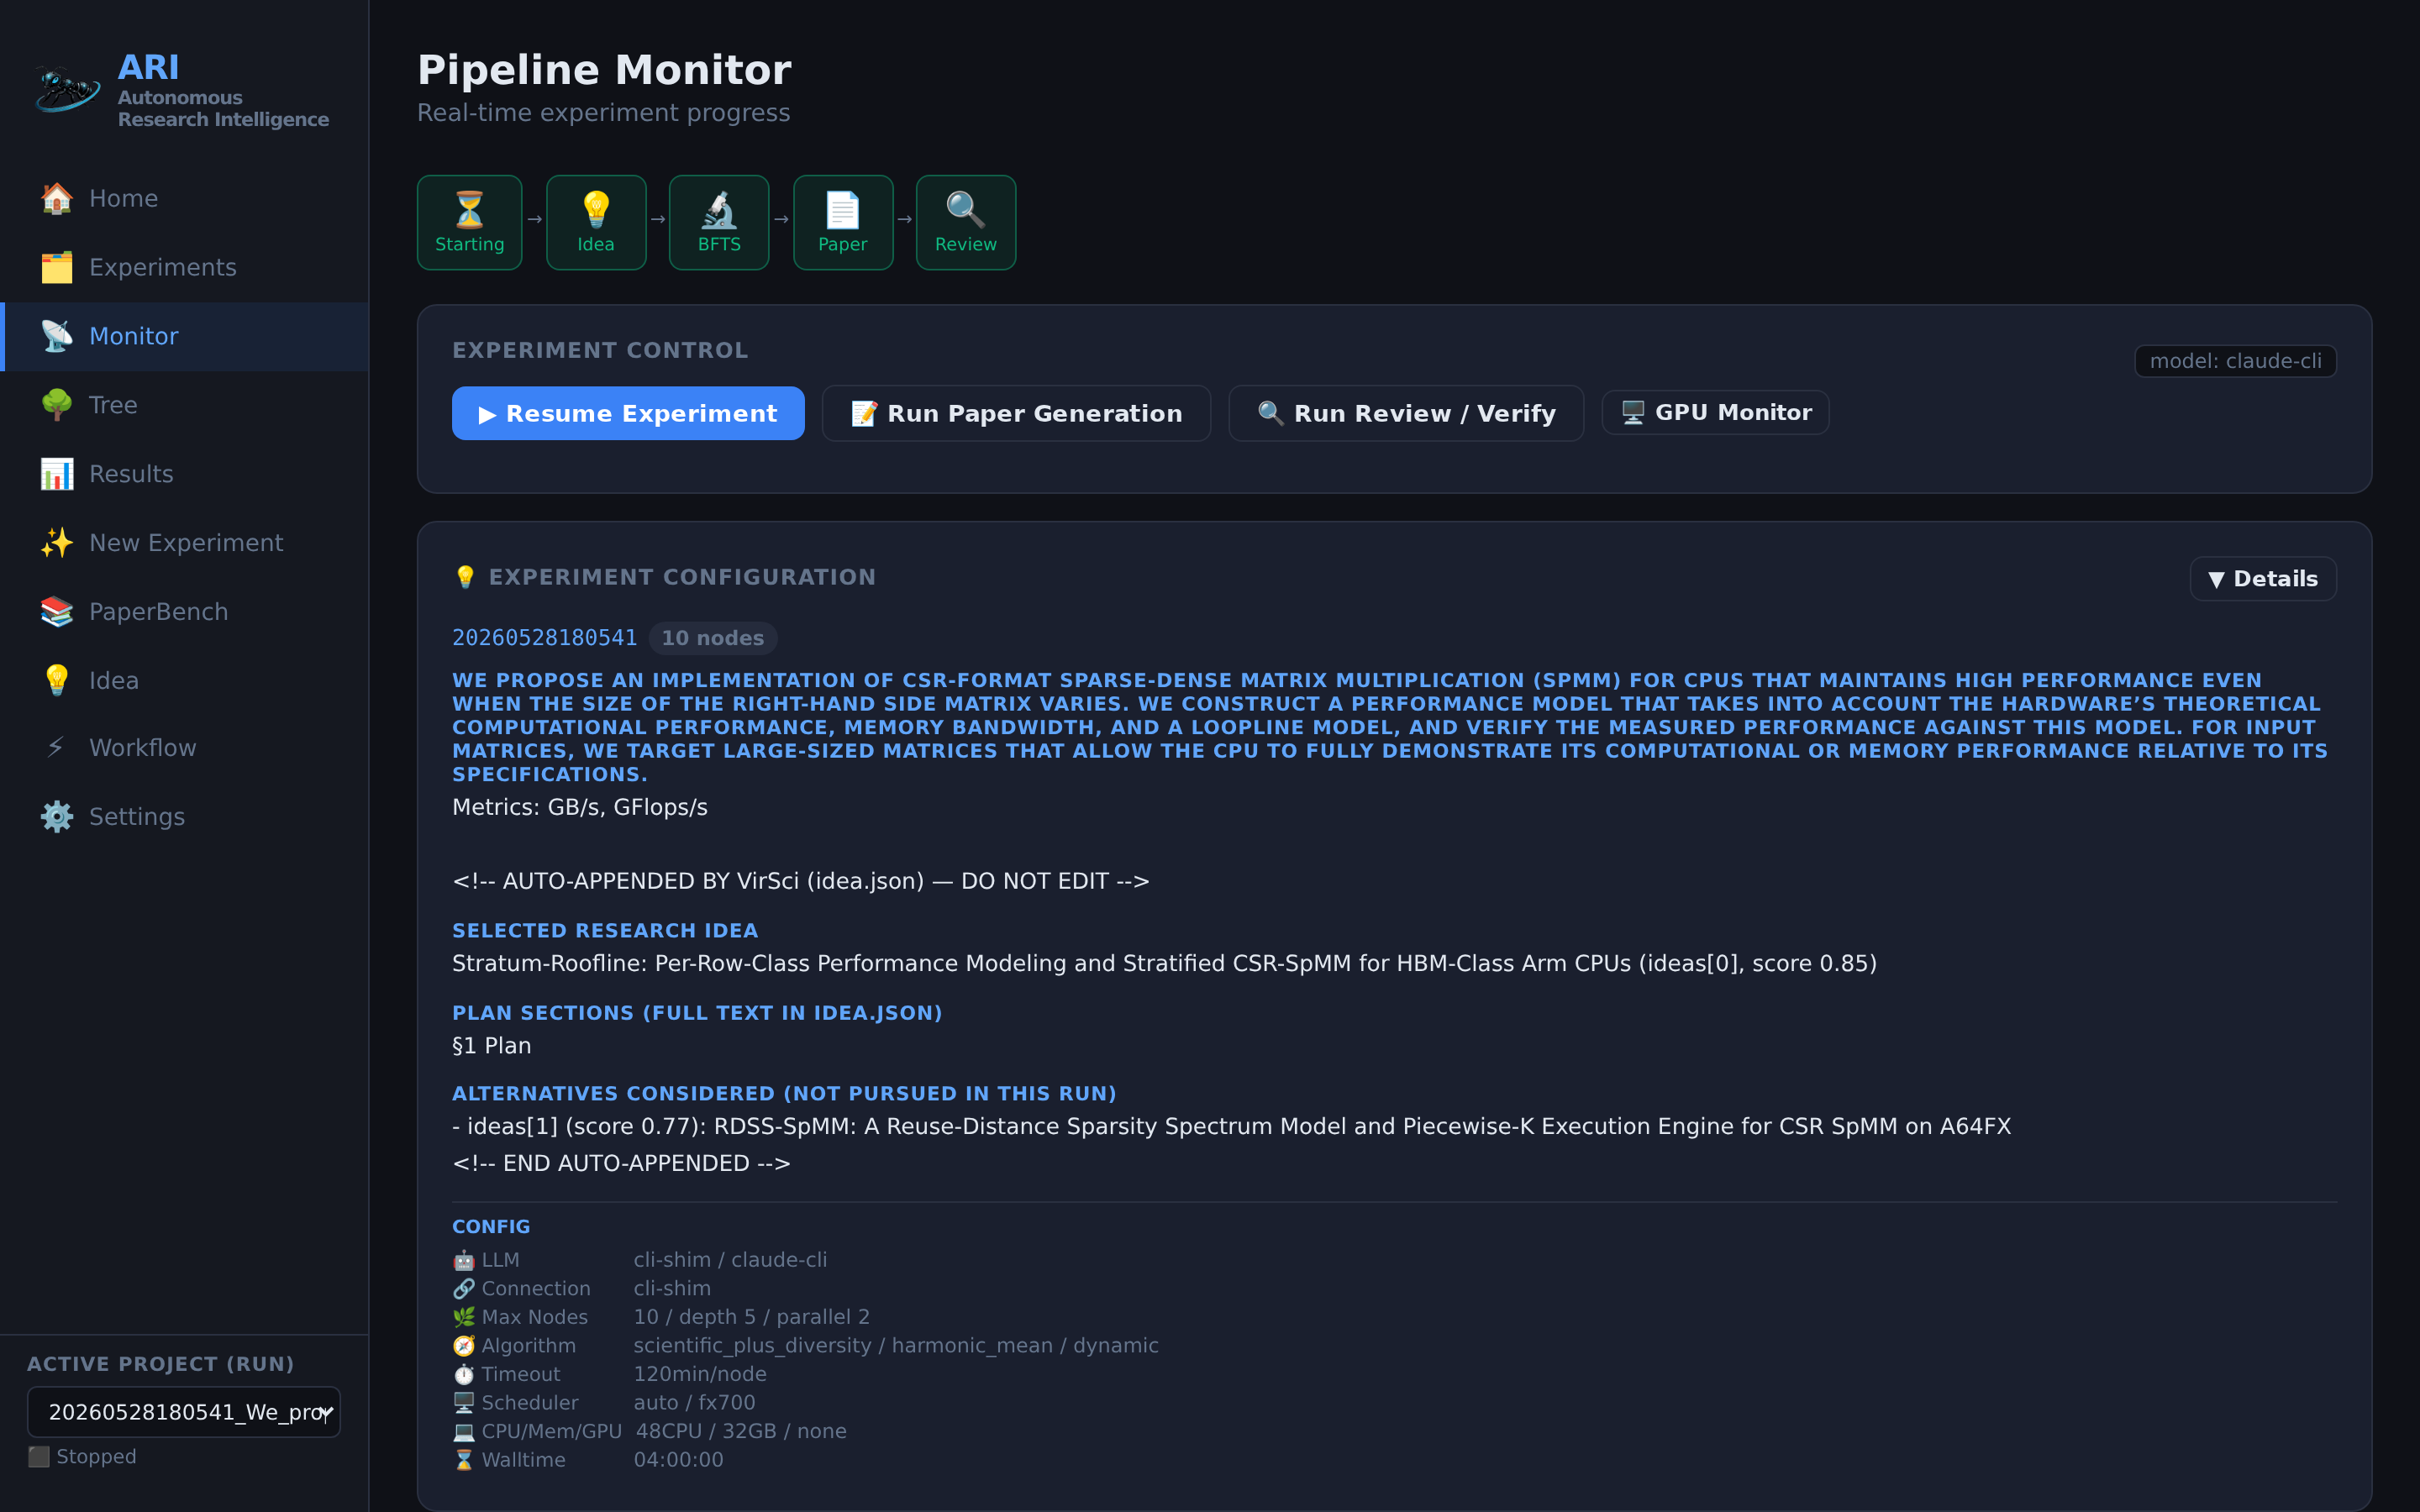Click the Algorithm compass icon in Config
The image size is (2420, 1512).
coord(463,1346)
